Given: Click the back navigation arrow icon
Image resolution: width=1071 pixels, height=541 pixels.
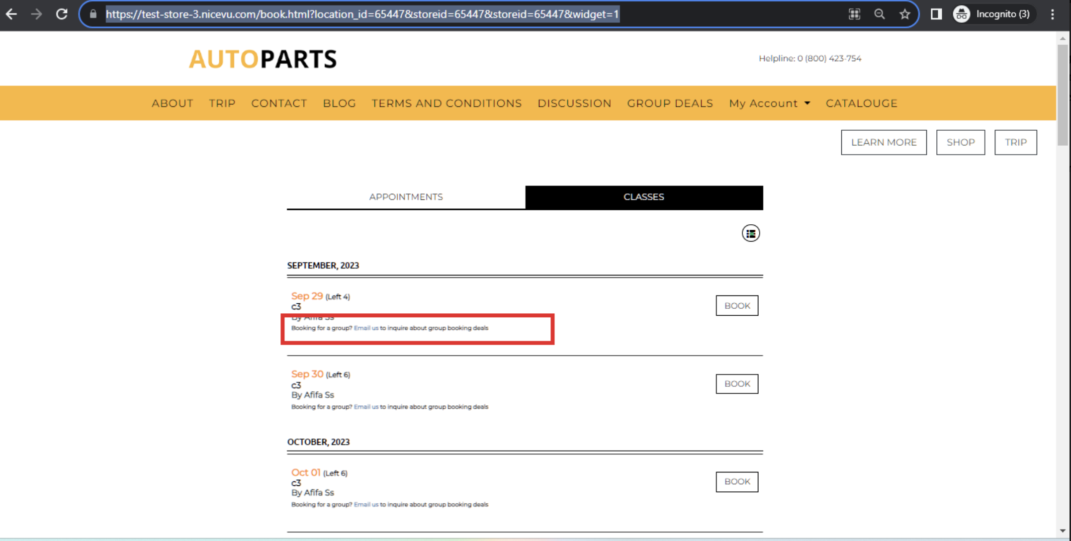Looking at the screenshot, I should tap(12, 14).
